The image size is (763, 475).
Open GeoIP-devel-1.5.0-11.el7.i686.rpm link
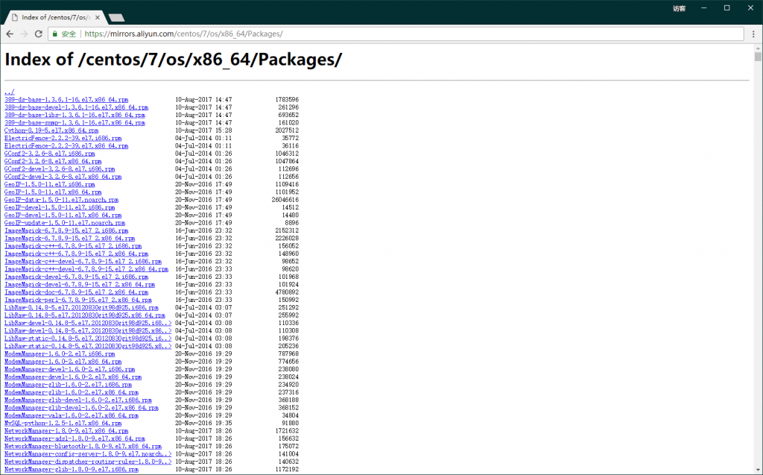60,207
